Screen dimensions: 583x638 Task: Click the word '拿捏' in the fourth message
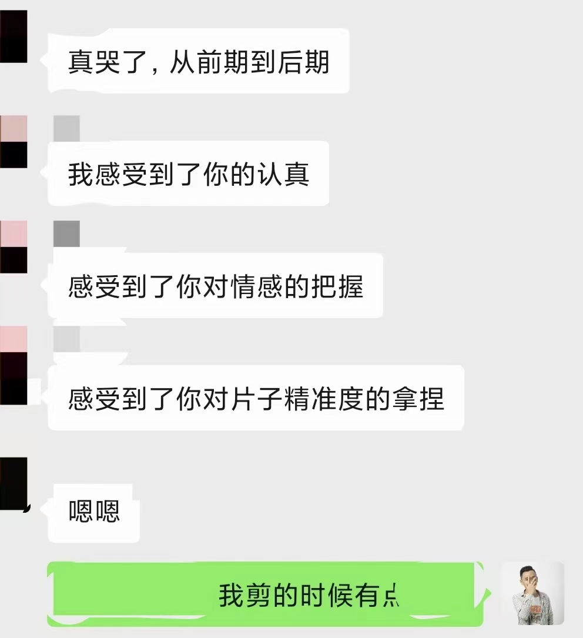[x=418, y=399]
